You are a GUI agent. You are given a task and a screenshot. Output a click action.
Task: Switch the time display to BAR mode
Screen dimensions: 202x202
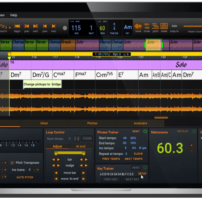[x=78, y=22]
